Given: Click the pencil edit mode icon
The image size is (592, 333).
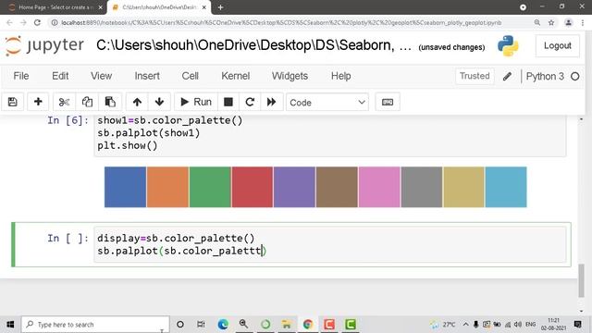Looking at the screenshot, I should 508,76.
